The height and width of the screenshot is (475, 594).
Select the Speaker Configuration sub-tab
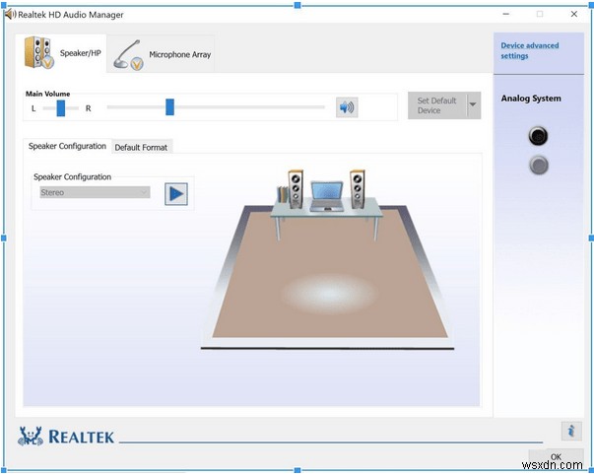click(67, 146)
